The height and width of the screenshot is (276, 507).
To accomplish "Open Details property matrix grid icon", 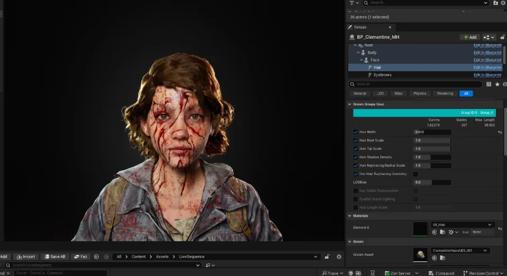I will coord(488,84).
